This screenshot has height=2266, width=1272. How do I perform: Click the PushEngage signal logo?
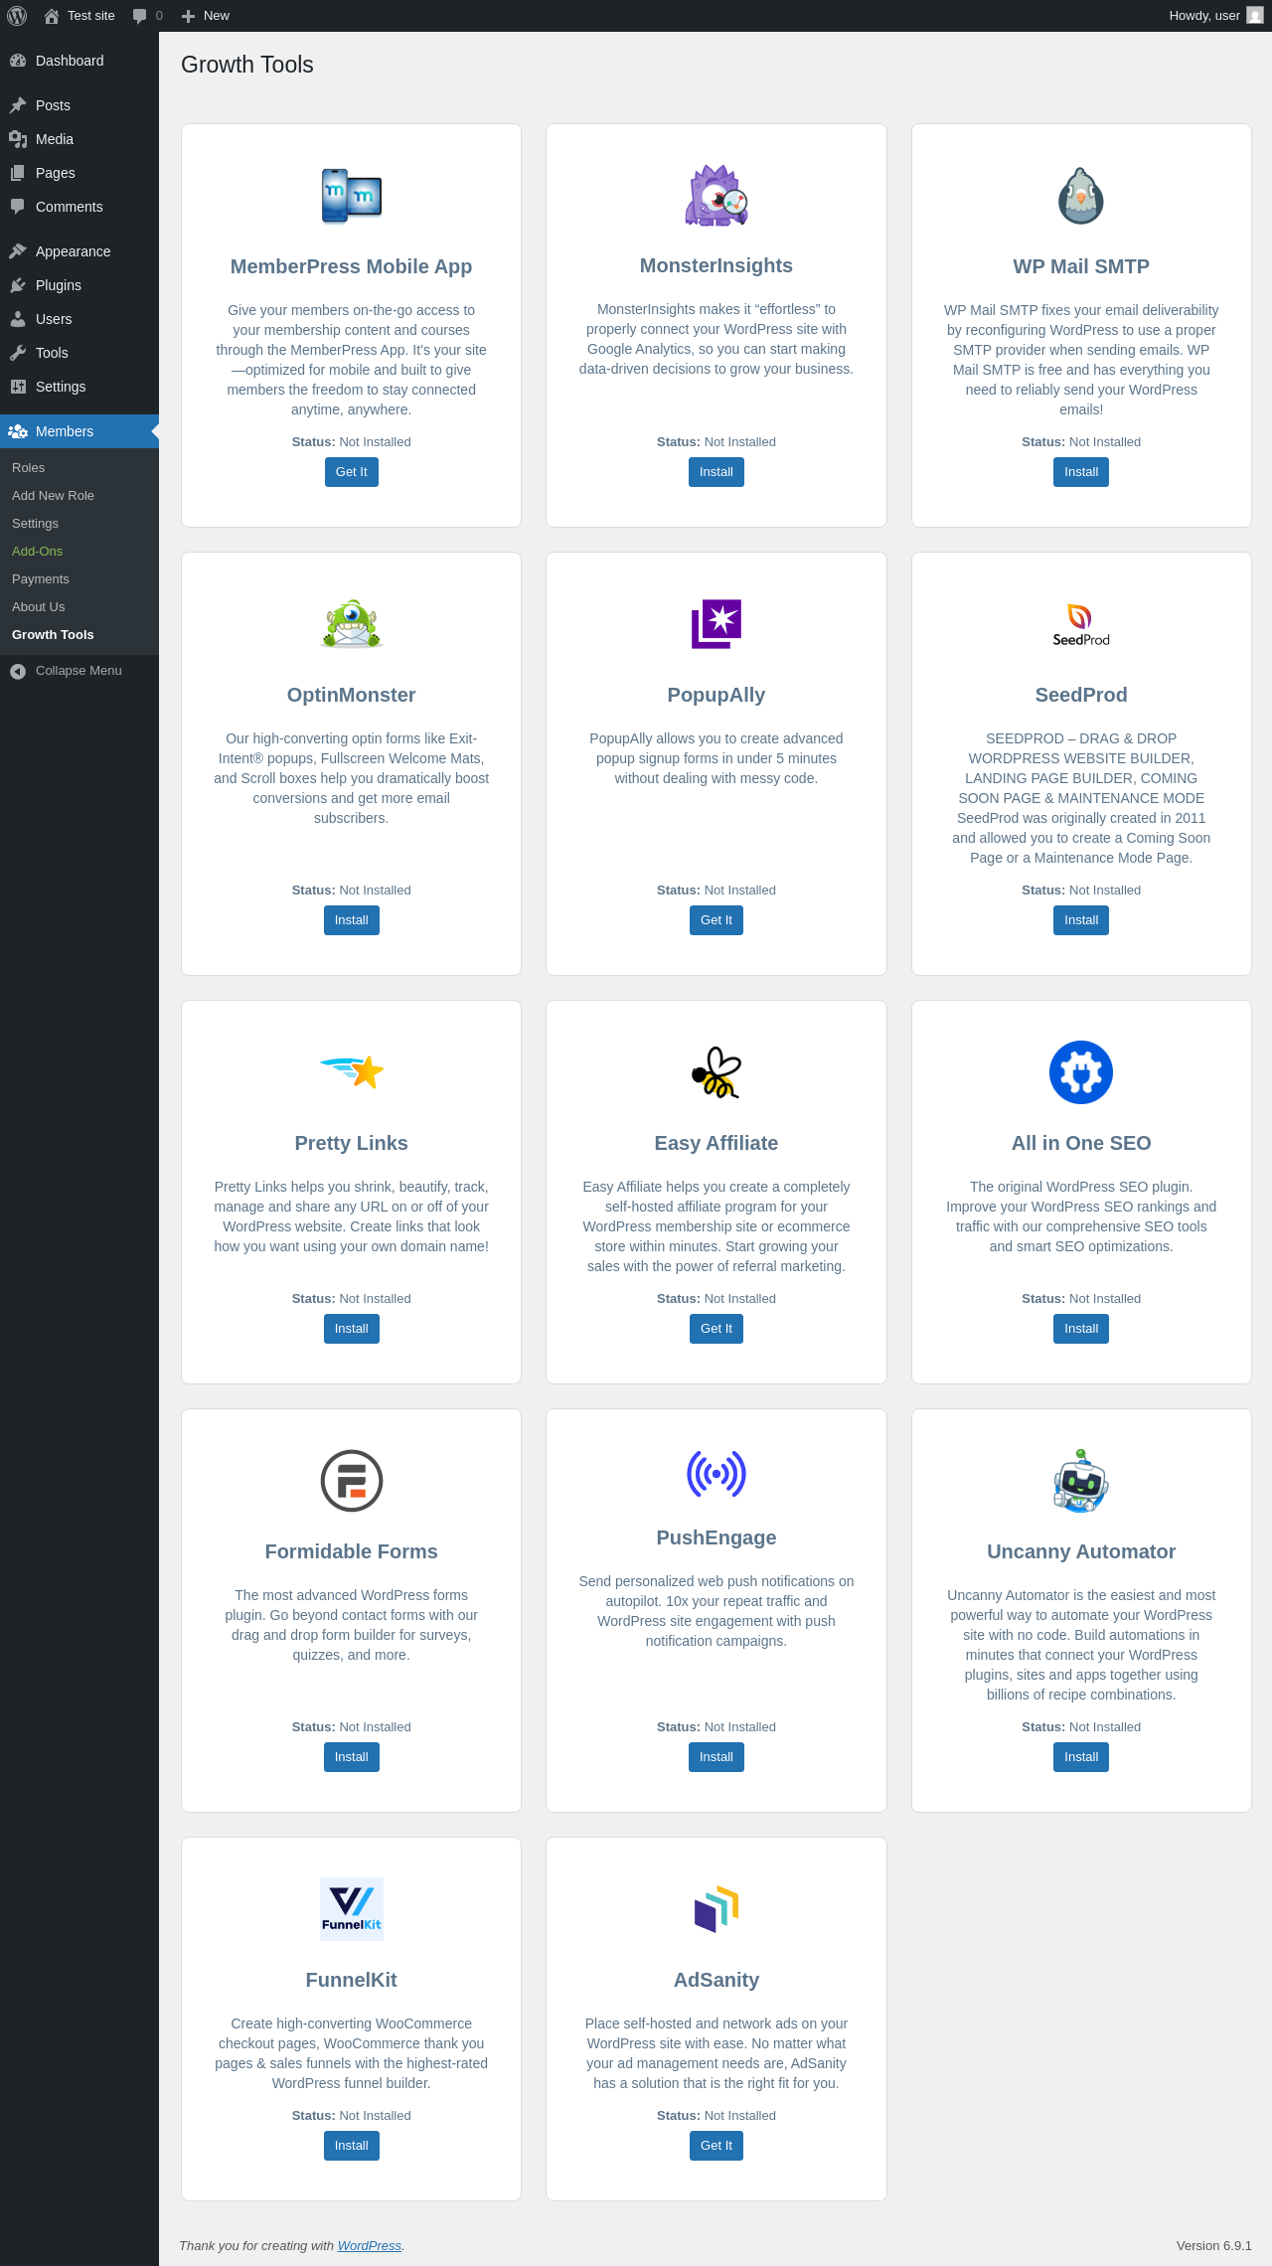[x=716, y=1474]
